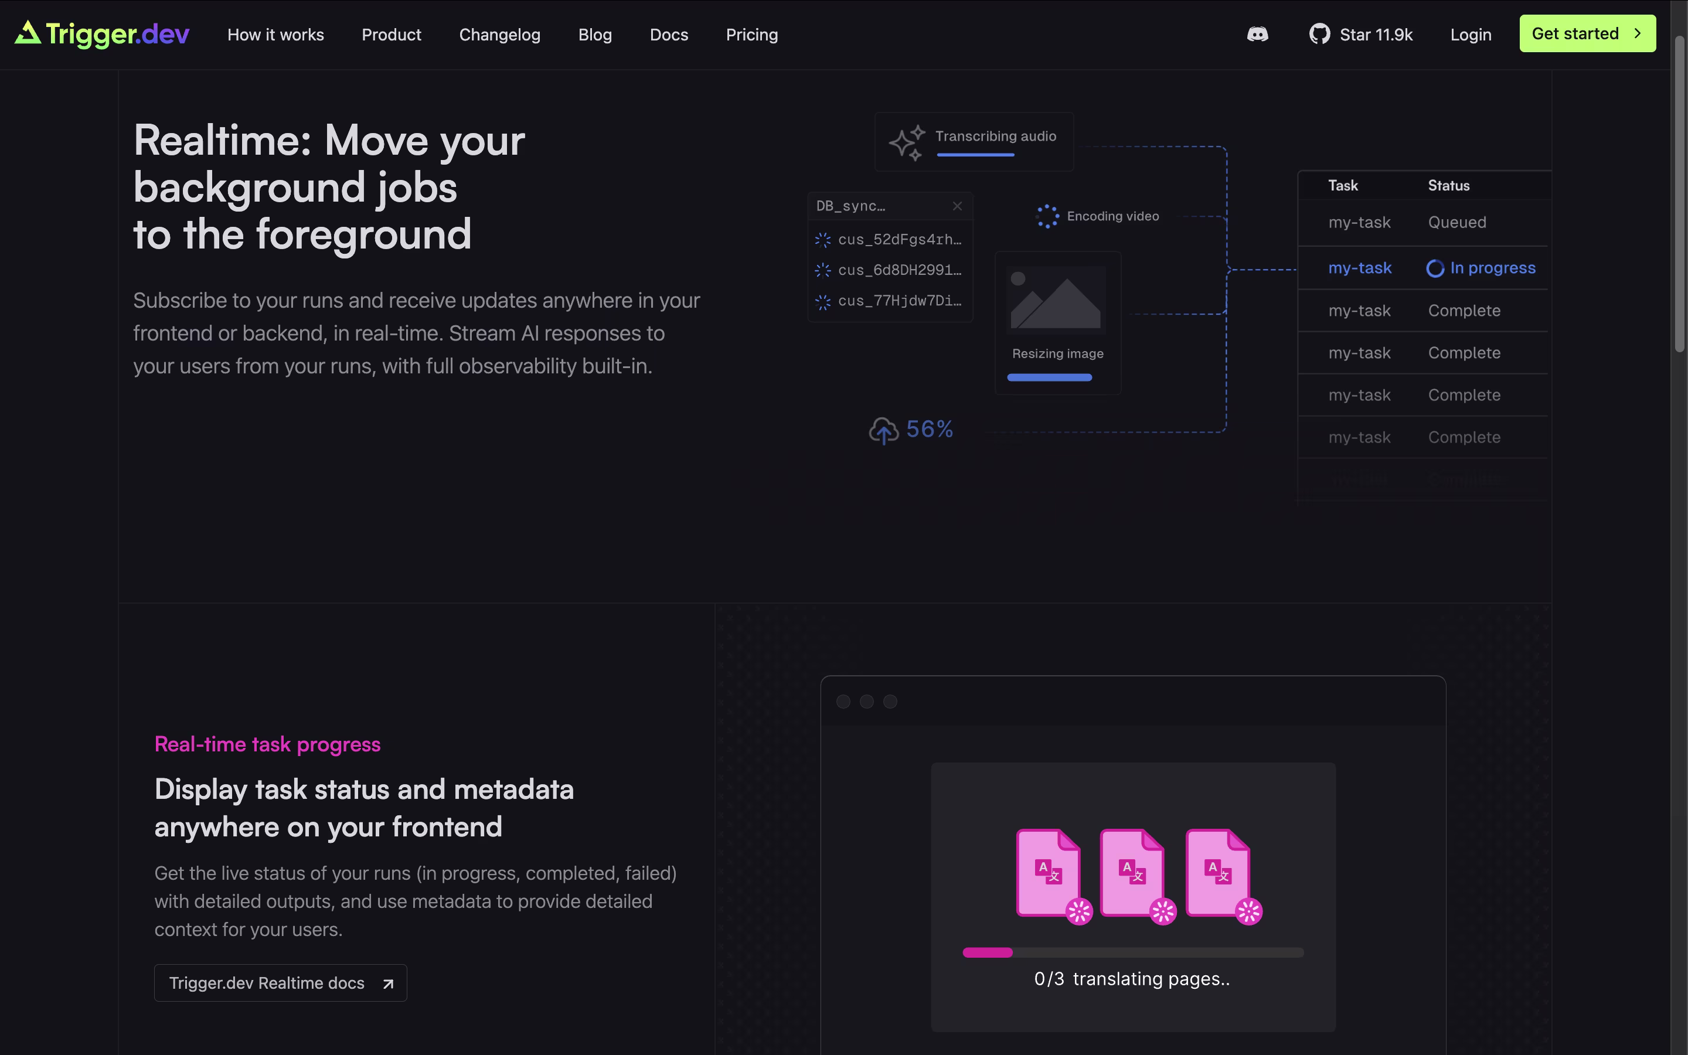Click cus_77Hjdw7Di… row text
Image resolution: width=1688 pixels, height=1055 pixels.
(x=900, y=301)
